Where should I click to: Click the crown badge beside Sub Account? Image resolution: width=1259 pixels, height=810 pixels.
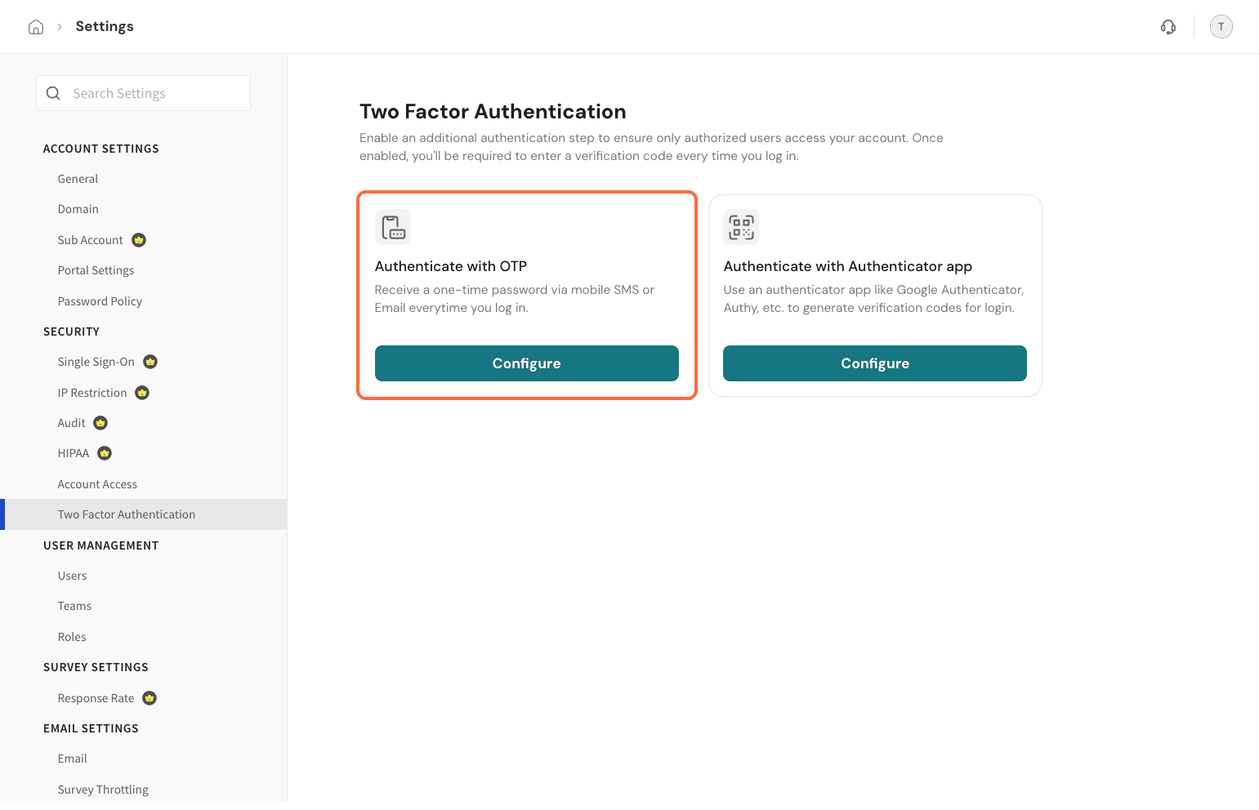(x=139, y=240)
